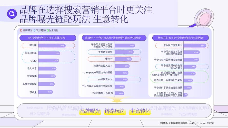Click the blue 玩法链路 legend square
228x128 pixels.
[x=35, y=30]
